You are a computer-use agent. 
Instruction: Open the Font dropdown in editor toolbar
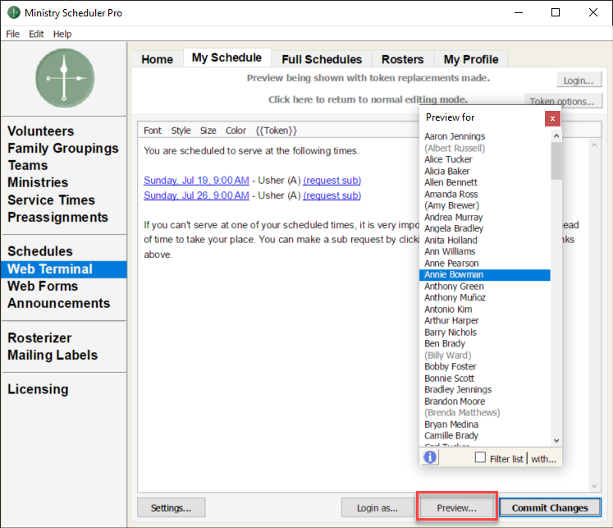point(152,131)
